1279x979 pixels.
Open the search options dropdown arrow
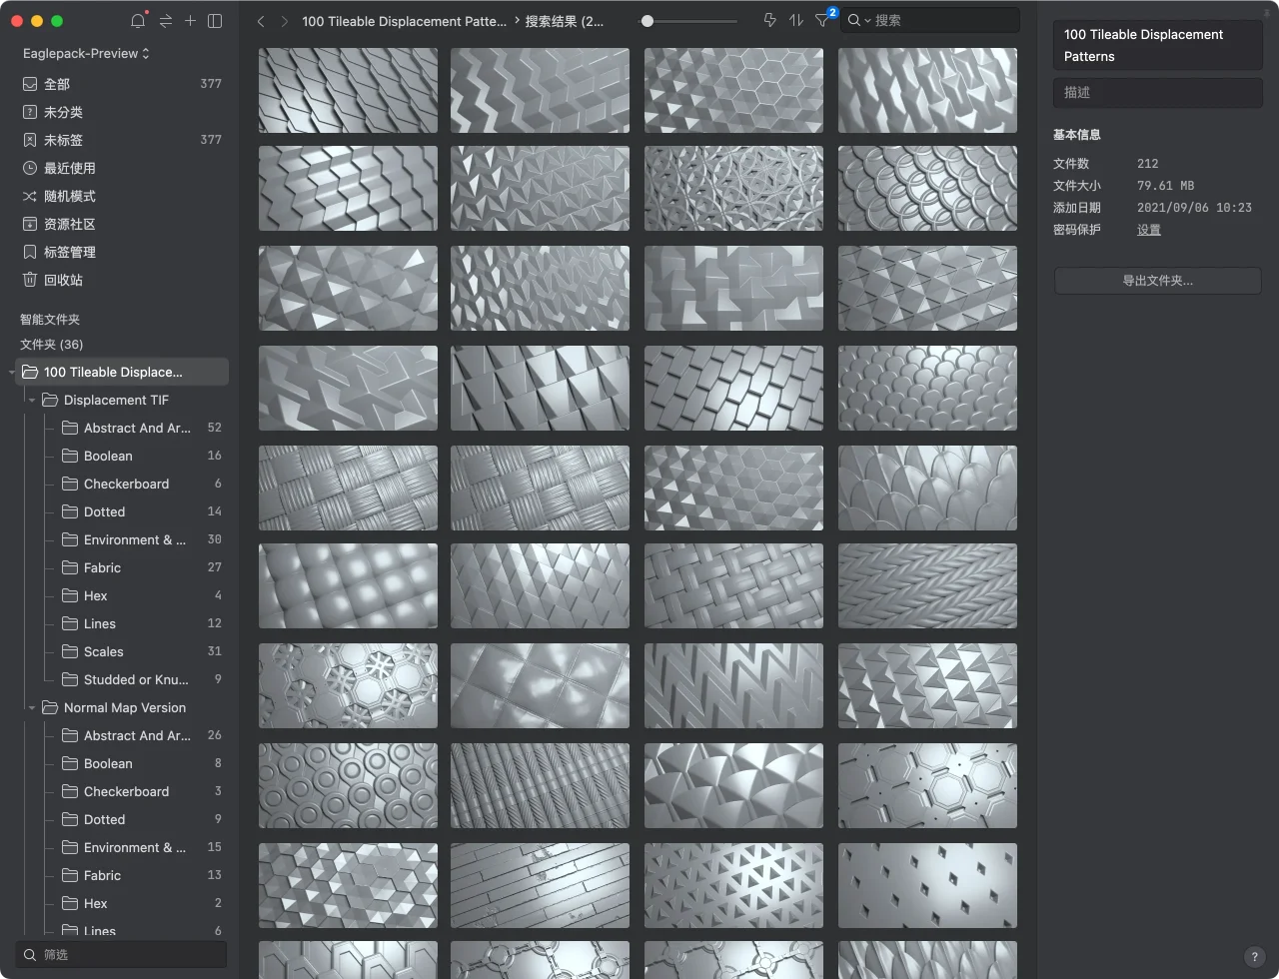pos(866,21)
